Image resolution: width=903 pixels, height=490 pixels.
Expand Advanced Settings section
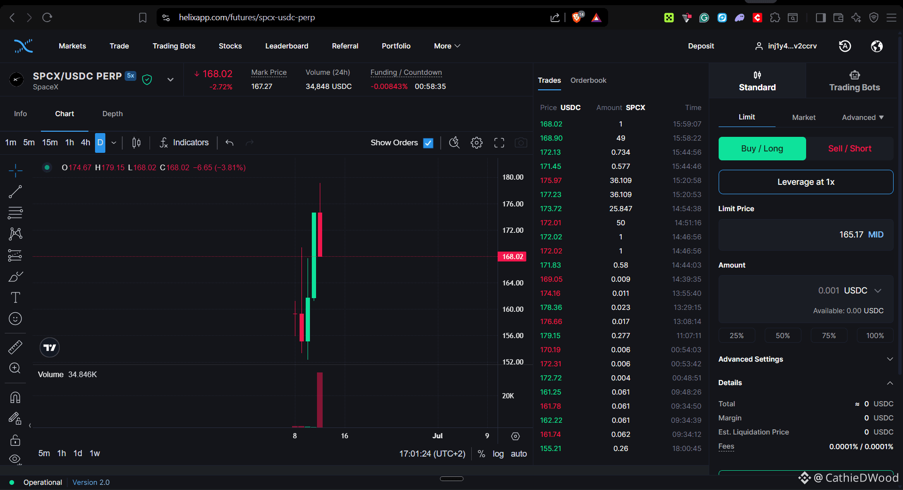click(806, 359)
